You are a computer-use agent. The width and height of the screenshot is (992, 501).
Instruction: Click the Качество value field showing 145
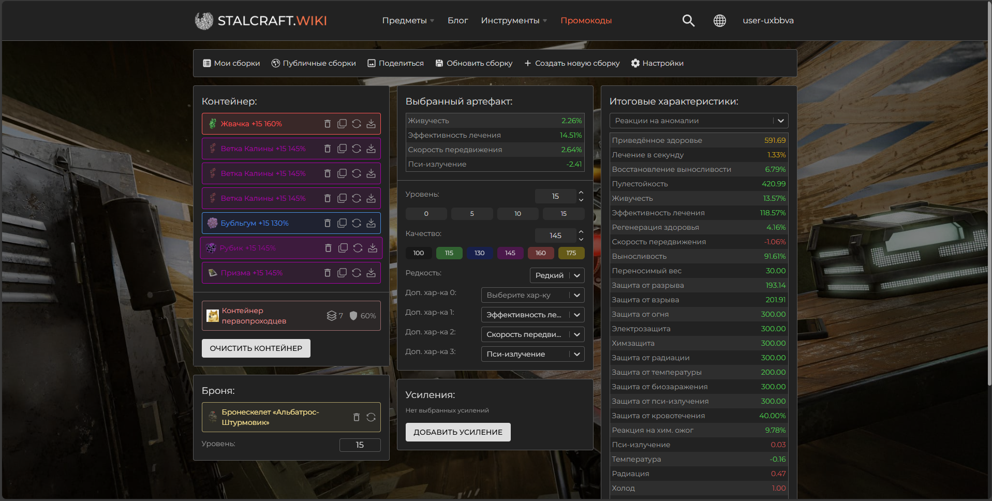[x=555, y=235]
